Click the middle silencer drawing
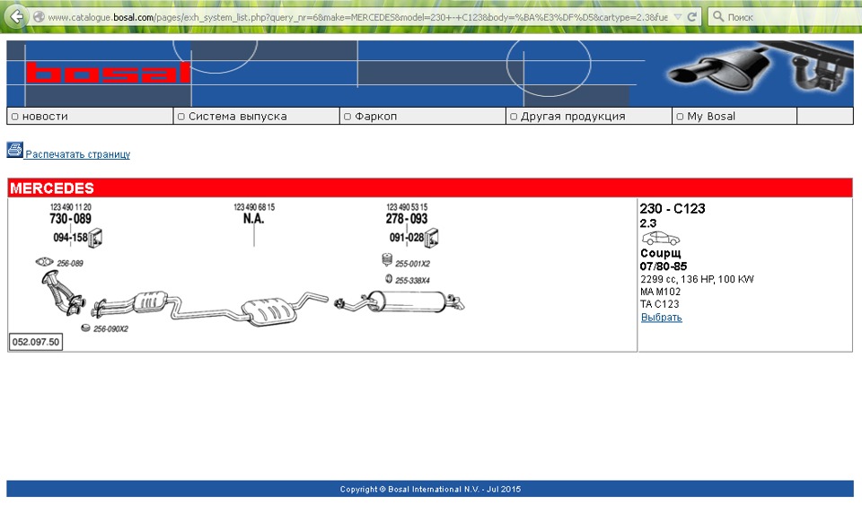This screenshot has height=506, width=862. click(268, 311)
